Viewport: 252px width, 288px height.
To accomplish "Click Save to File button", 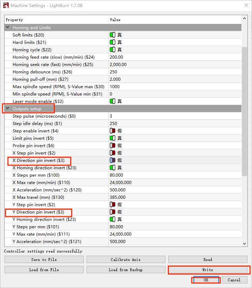I will click(44, 260).
